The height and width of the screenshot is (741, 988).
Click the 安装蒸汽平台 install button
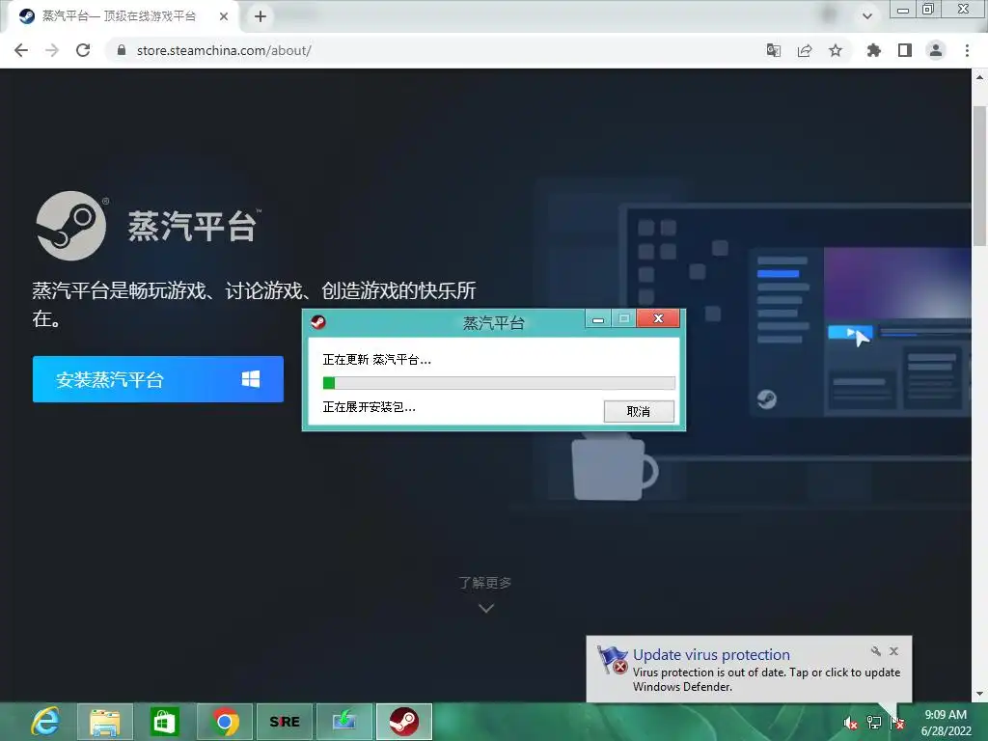pos(158,379)
